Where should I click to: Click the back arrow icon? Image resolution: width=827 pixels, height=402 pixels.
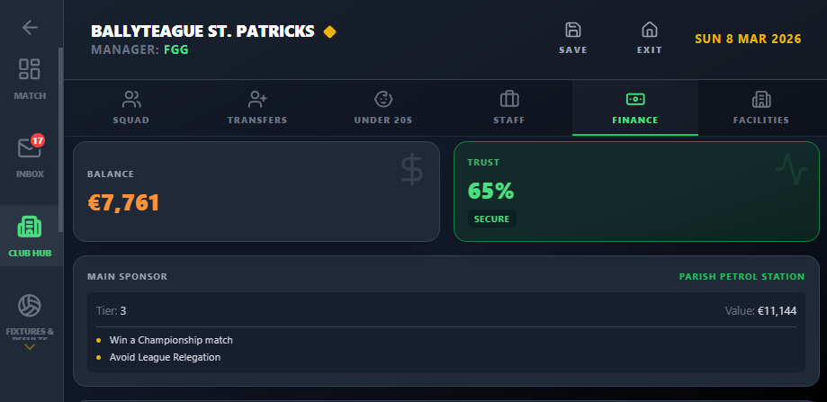coord(30,27)
